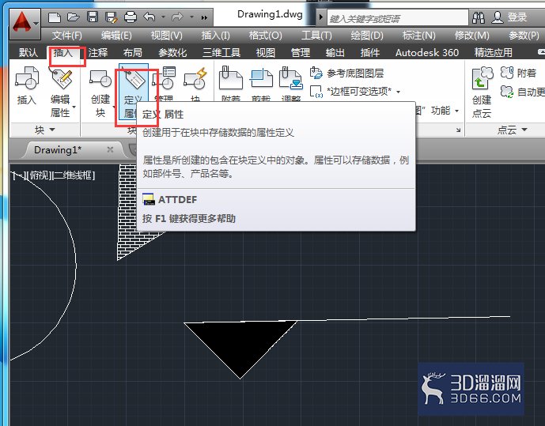Open the 绘图(D) menu
This screenshot has width=545, height=426.
coord(367,36)
